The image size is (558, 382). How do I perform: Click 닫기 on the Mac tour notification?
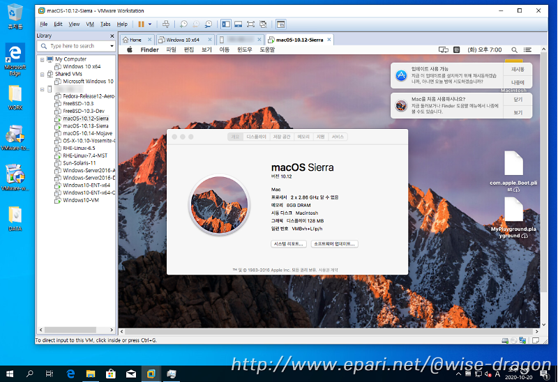click(x=518, y=100)
